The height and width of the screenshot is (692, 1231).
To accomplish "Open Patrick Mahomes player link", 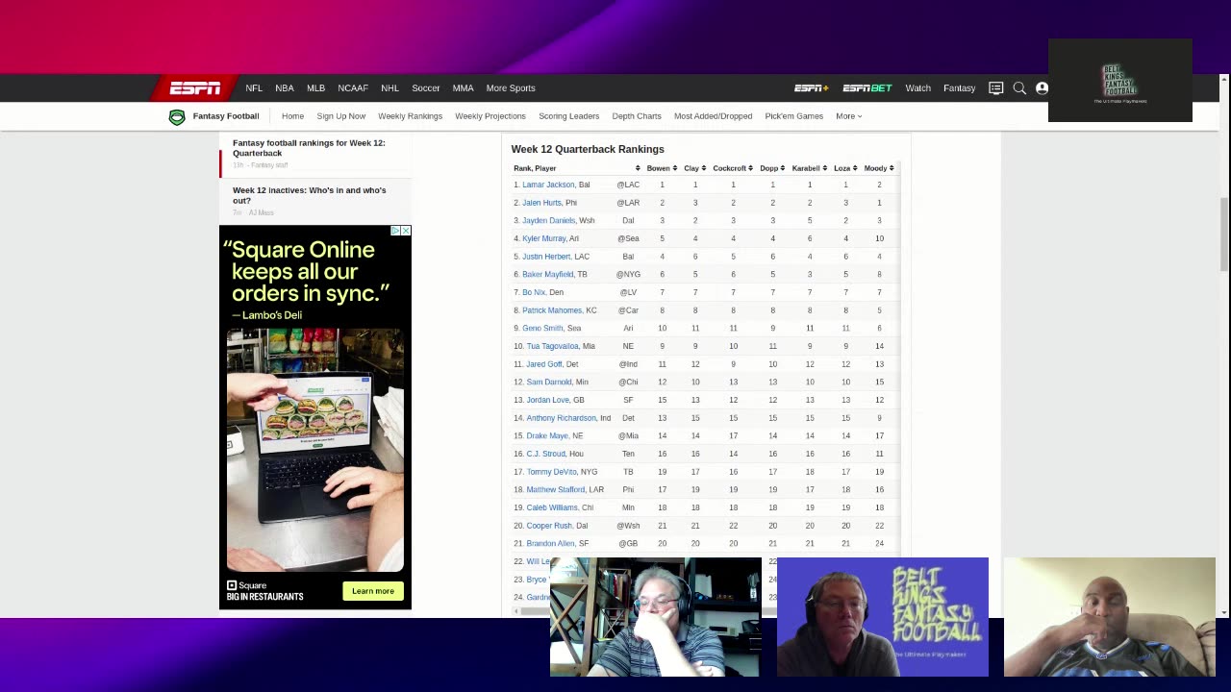I will click(x=552, y=310).
